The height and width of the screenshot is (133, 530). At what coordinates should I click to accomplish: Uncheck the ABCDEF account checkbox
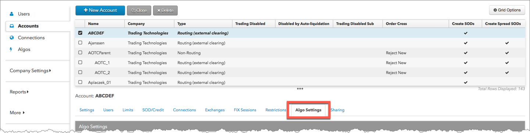click(80, 33)
